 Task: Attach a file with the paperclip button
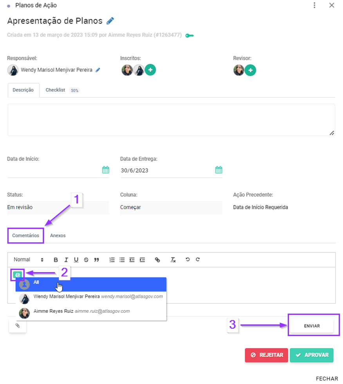pyautogui.click(x=18, y=325)
